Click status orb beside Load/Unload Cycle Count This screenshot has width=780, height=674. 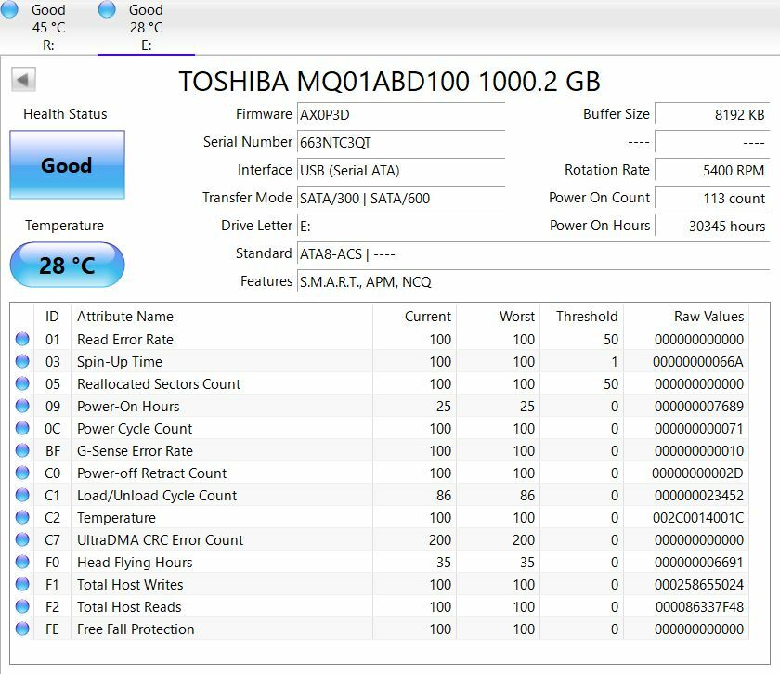click(x=22, y=496)
